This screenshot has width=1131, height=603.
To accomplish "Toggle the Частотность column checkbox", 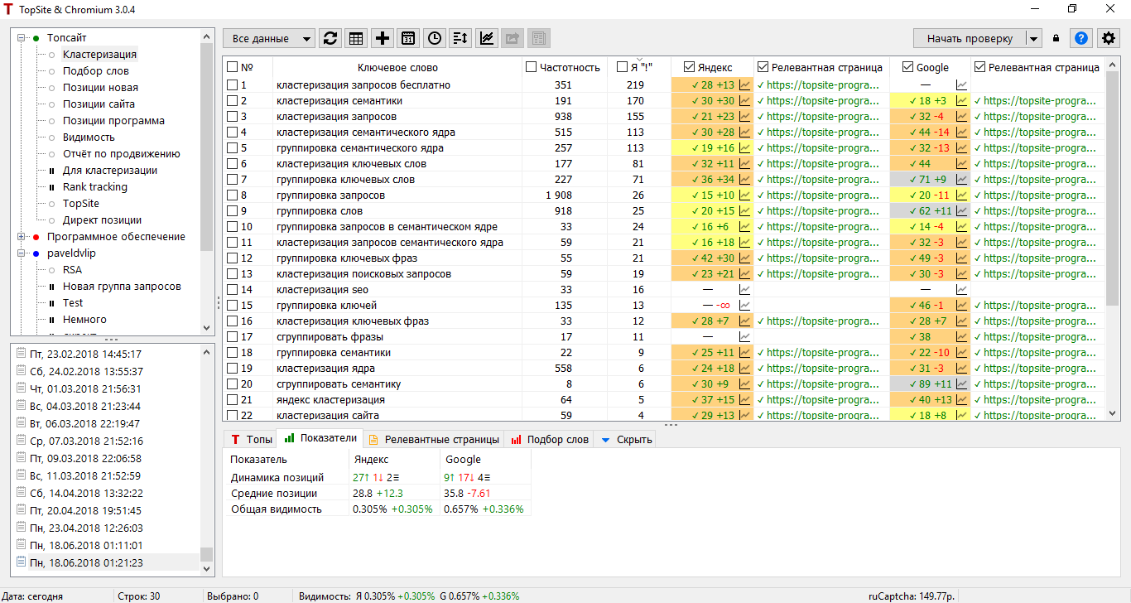I will (531, 67).
